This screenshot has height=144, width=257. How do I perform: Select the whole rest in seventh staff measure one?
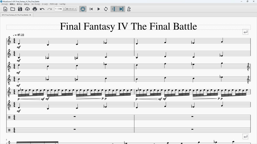click(75, 117)
